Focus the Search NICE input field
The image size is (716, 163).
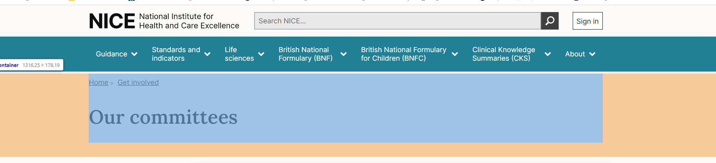pyautogui.click(x=397, y=21)
